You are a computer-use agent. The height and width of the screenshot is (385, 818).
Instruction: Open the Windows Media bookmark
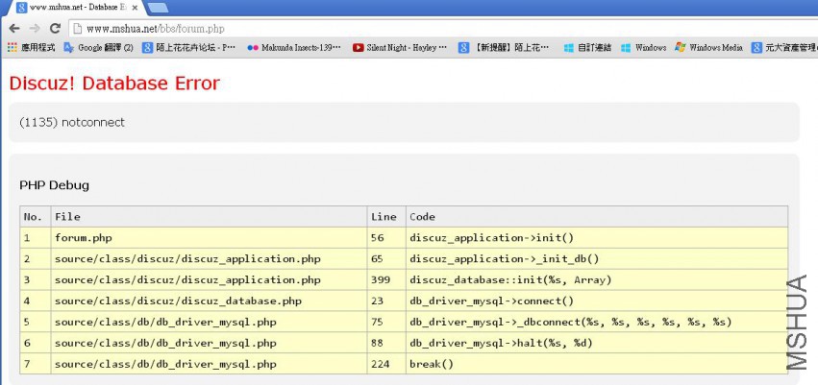coord(709,47)
